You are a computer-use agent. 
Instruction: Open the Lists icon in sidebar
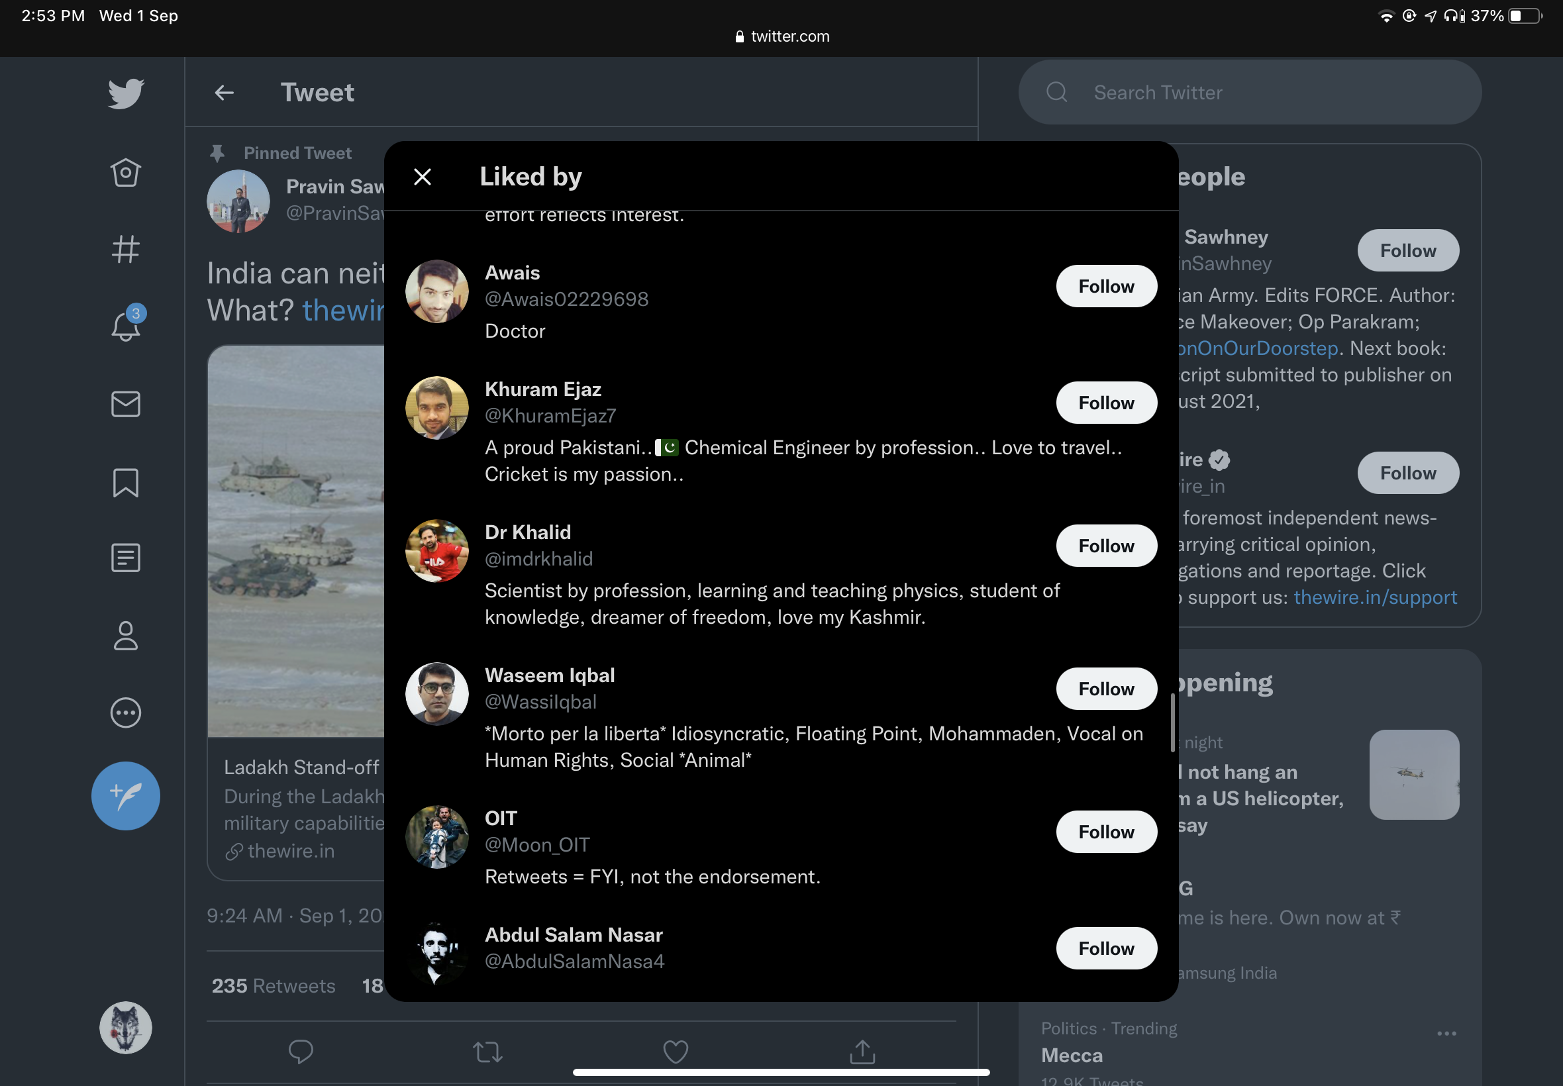point(126,558)
